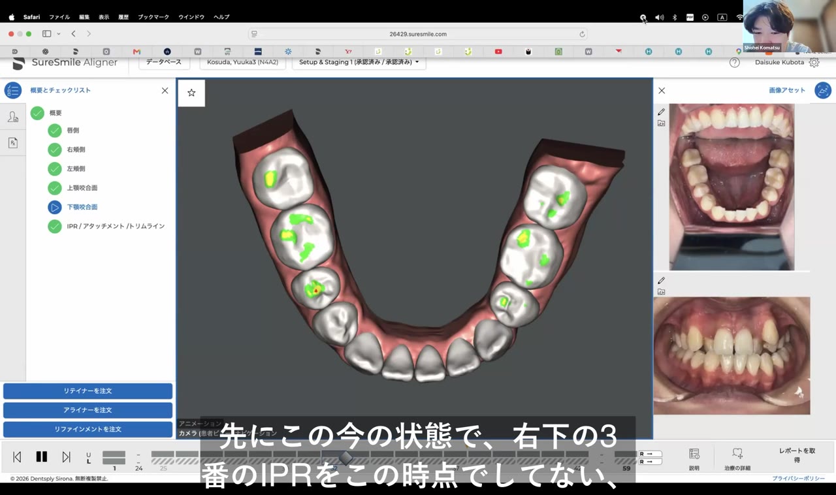Open the Yahoo favorite in bookmarks bar

348,51
